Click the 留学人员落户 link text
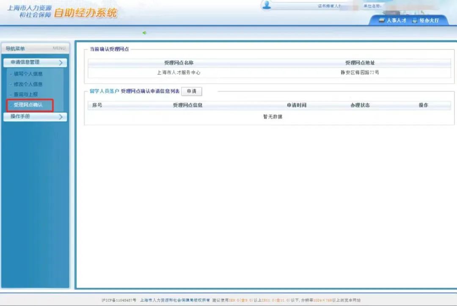Screen dimensions: 457x306 105,91
